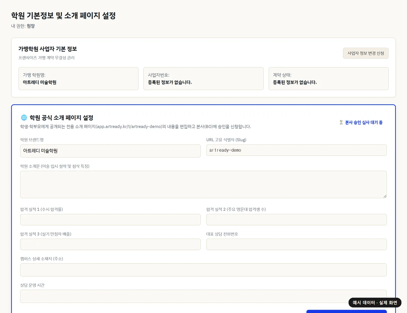Click the 합격 실적 3 (실기 만점자 배출) field
The width and height of the screenshot is (407, 313).
pyautogui.click(x=110, y=244)
